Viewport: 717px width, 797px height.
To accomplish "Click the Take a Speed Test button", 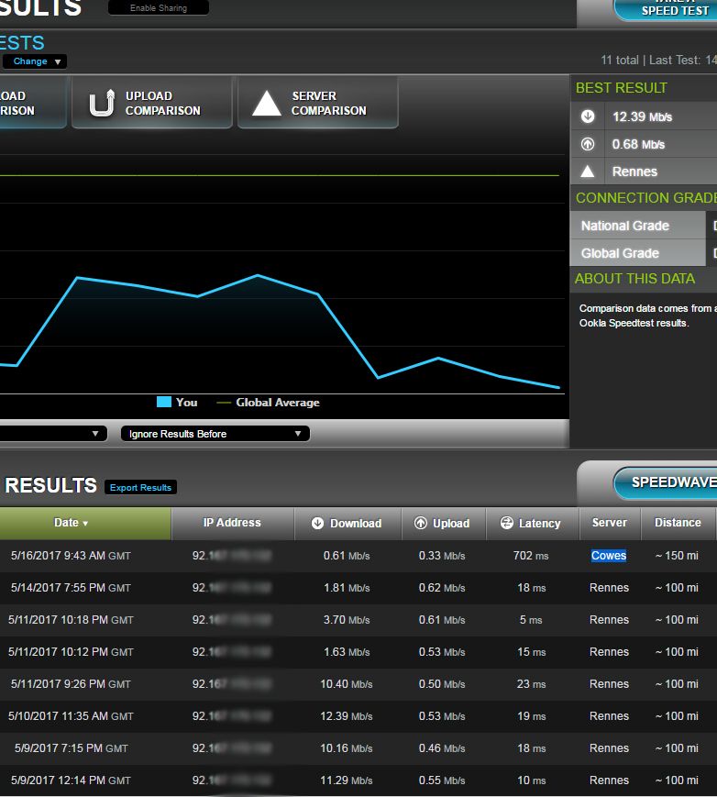I will click(666, 10).
